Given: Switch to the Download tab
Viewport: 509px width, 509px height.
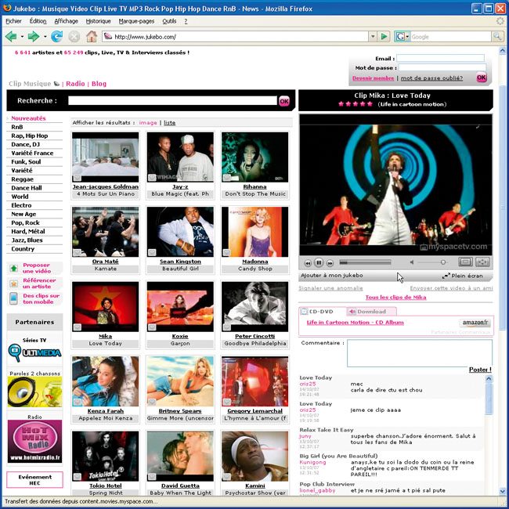Looking at the screenshot, I should click(x=371, y=312).
